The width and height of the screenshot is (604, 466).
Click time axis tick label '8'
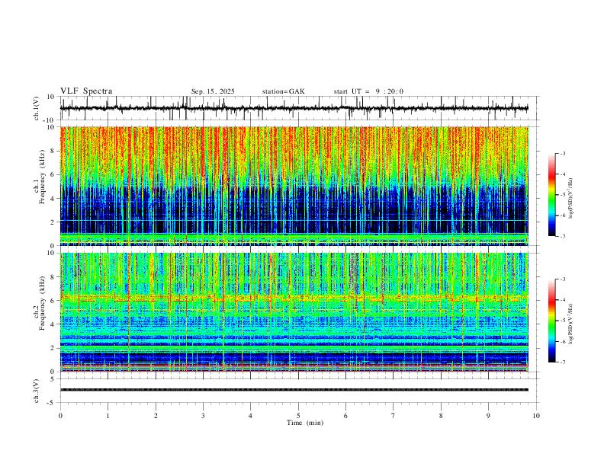pos(441,416)
